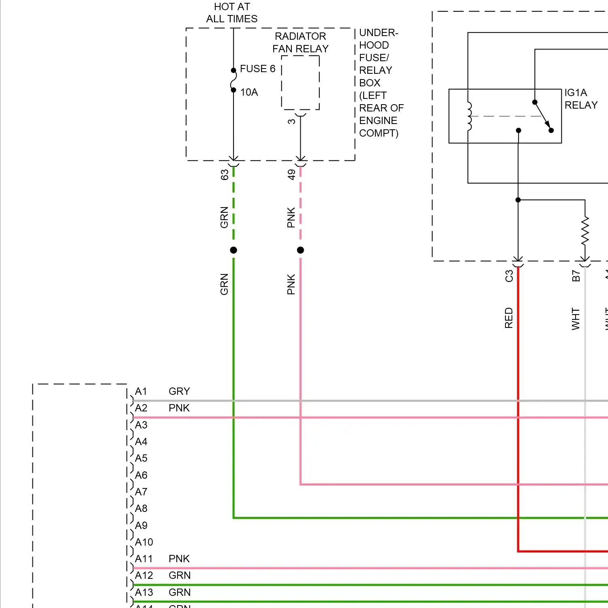Click the RADIATOR FAN RELAY box symbol
This screenshot has width=608, height=608.
[300, 83]
